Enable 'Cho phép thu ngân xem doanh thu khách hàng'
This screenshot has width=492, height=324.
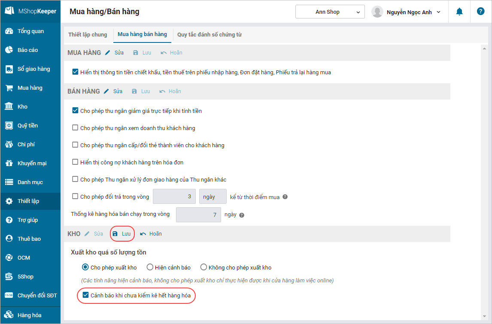point(75,127)
